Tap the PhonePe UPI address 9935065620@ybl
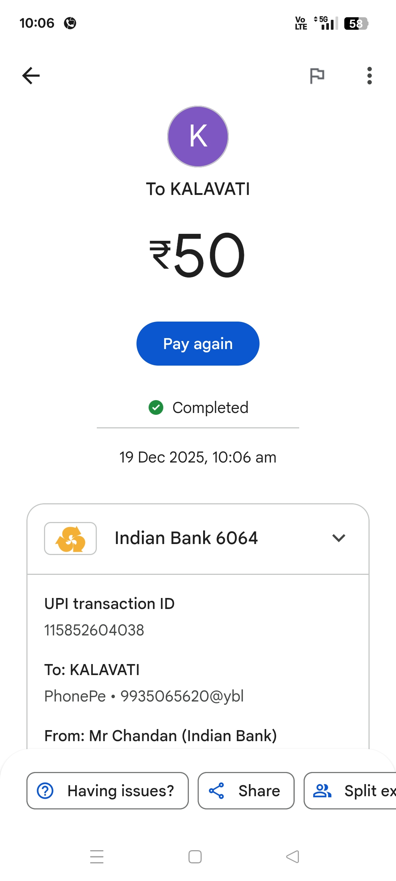 [182, 696]
